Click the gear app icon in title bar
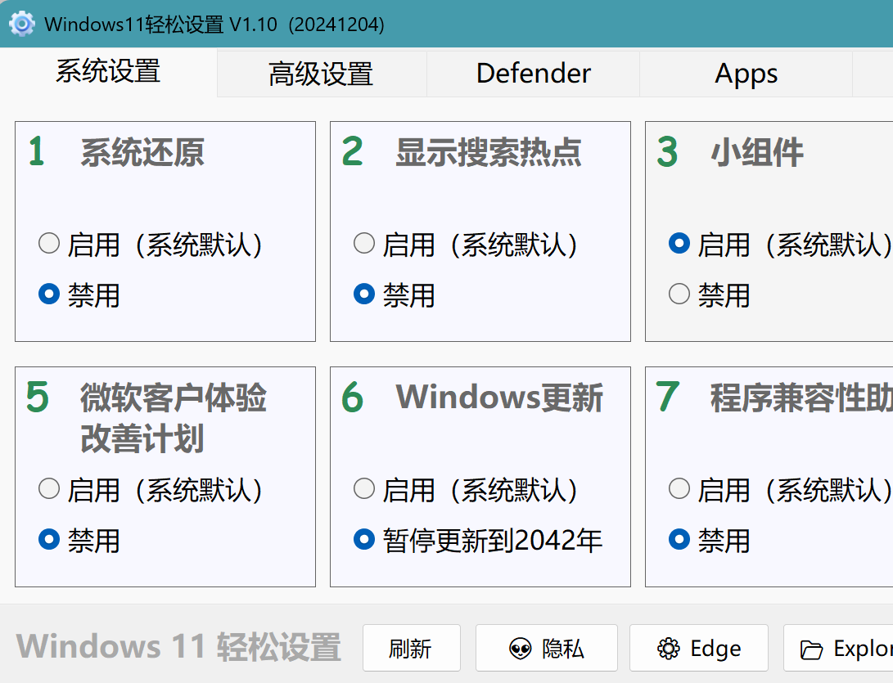Image resolution: width=893 pixels, height=683 pixels. tap(22, 24)
